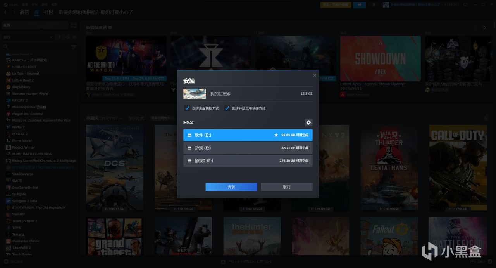Select Titanfall® 2 in library list
Screen dimensions: 496x268
pos(21,248)
